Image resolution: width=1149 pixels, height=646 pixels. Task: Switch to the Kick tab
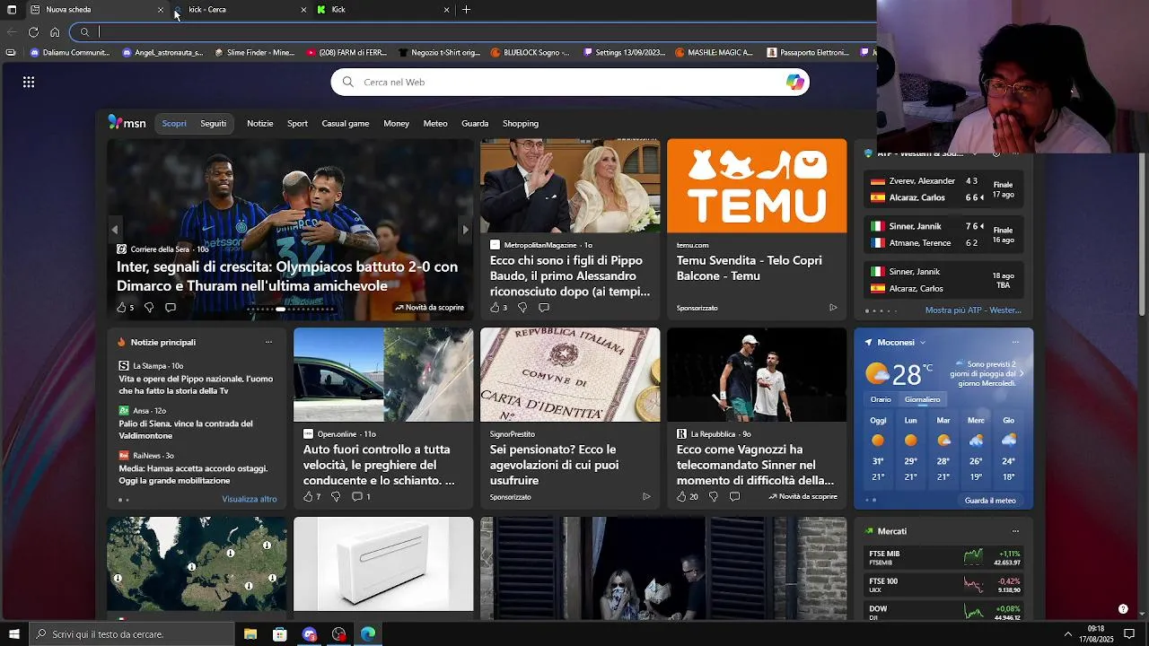tap(383, 10)
